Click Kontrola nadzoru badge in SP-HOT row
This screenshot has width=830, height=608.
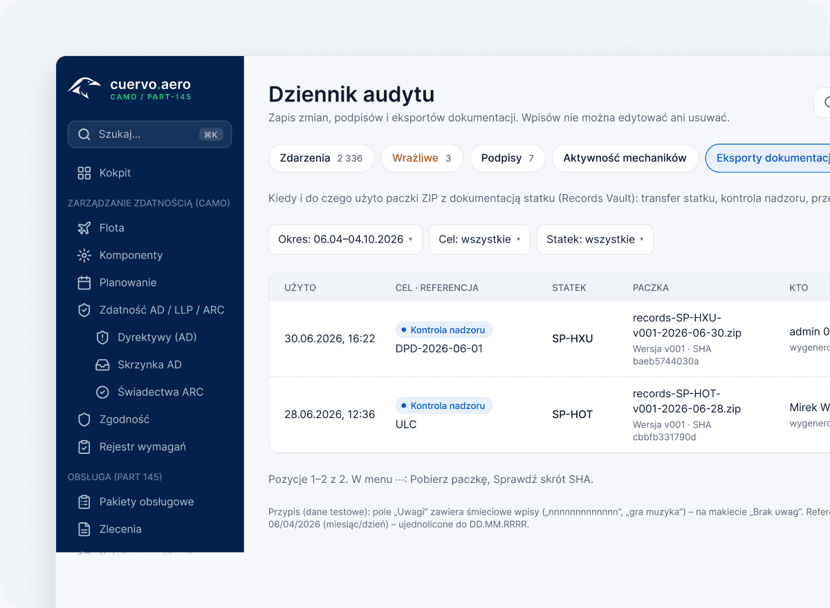444,406
